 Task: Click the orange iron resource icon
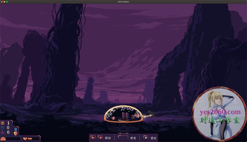point(3,123)
